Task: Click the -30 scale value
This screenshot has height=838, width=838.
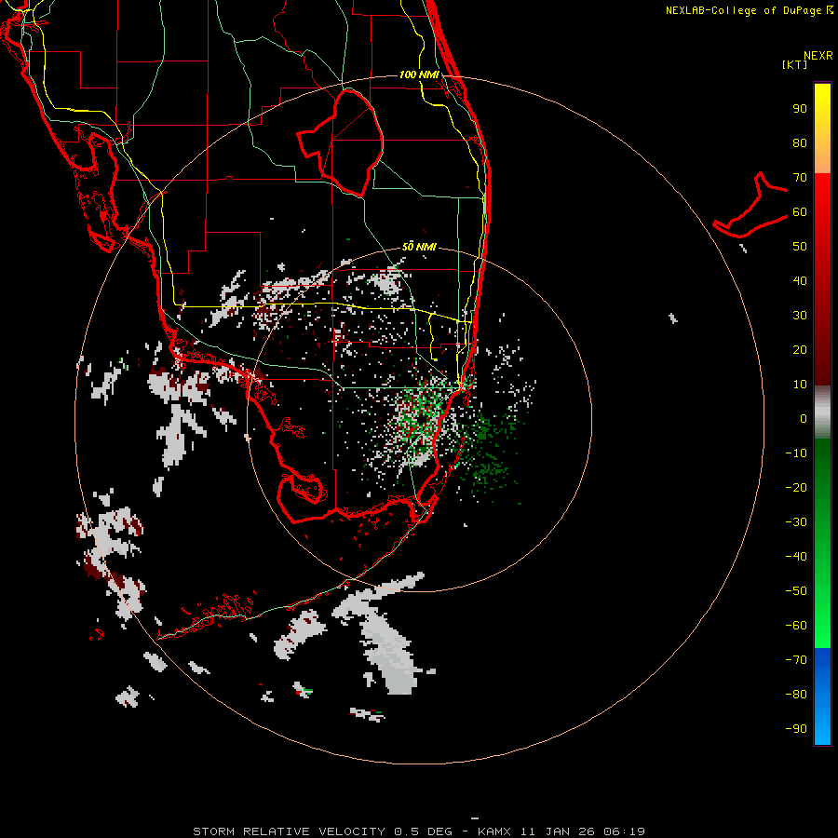Action: coord(796,522)
